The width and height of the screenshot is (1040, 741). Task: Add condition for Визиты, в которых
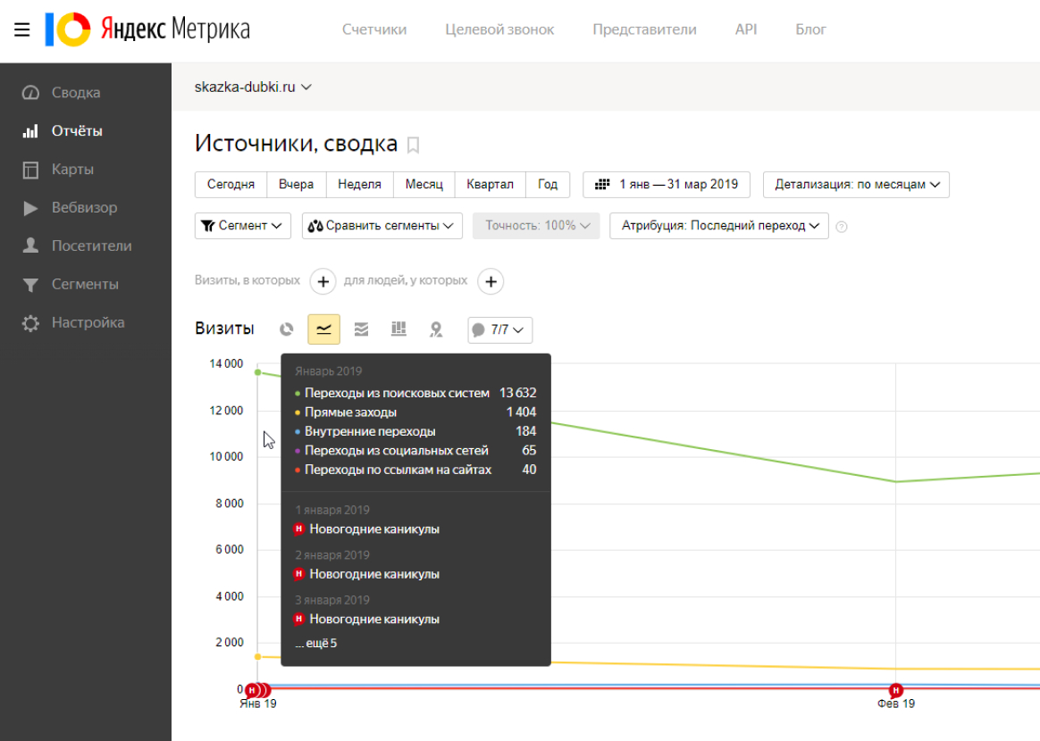click(323, 282)
